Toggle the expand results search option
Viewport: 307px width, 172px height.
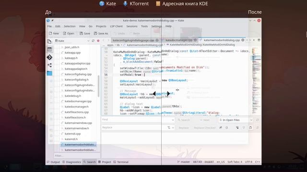237,128
